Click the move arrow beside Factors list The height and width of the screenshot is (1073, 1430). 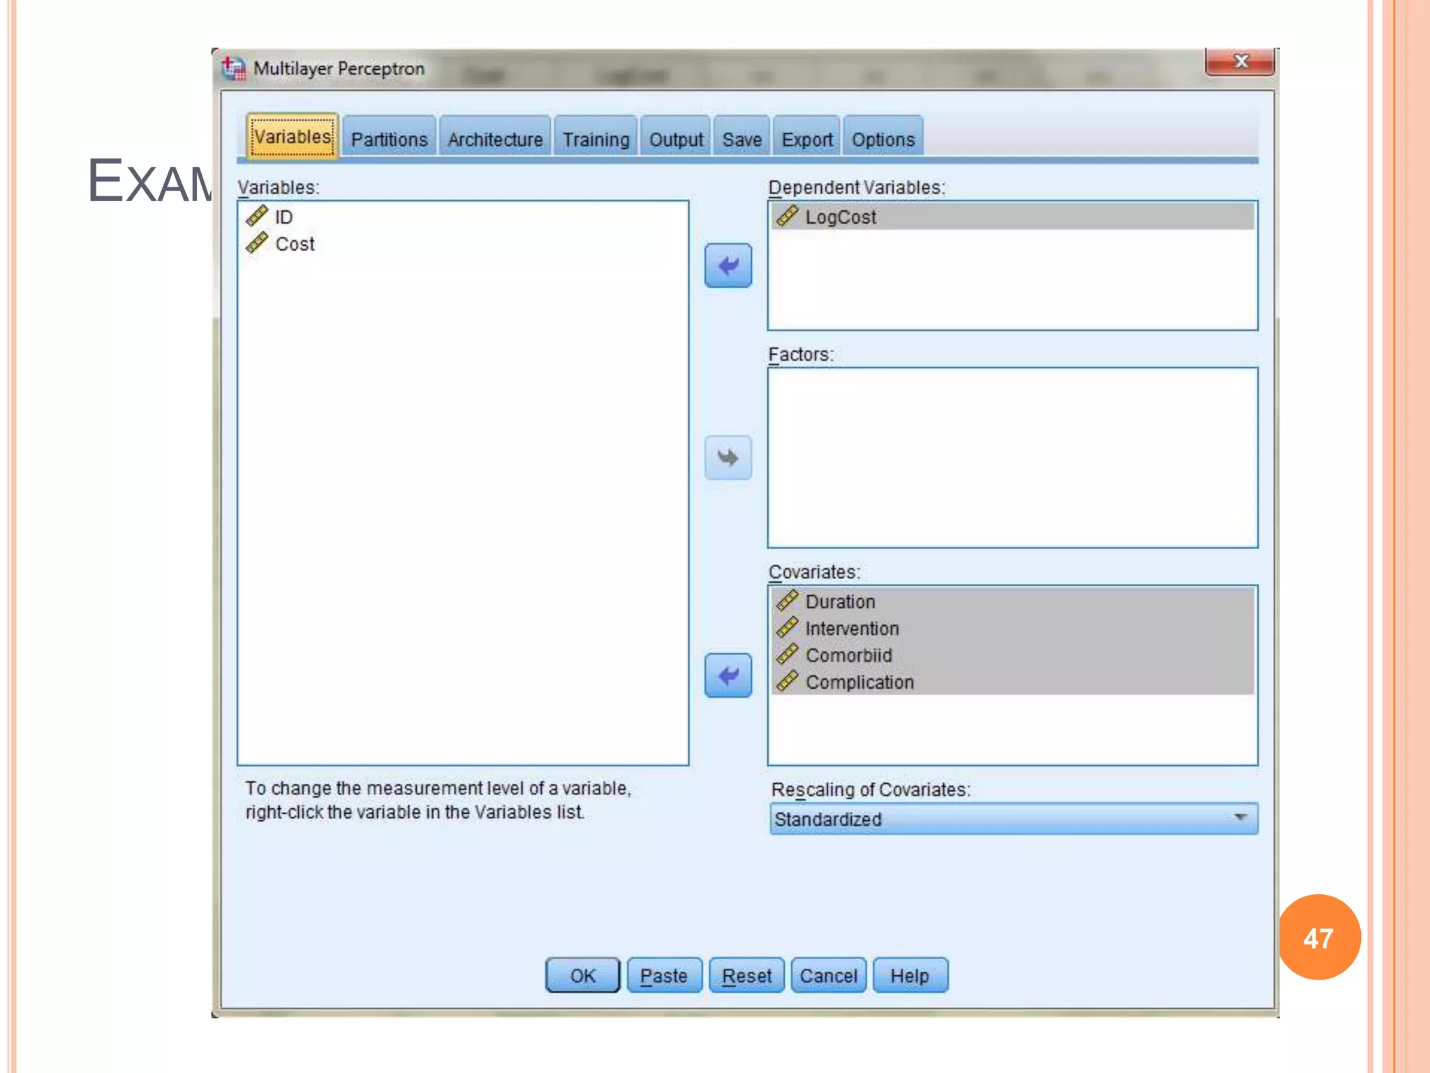728,458
